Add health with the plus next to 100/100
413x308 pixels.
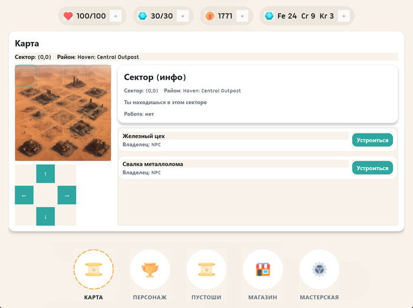click(116, 16)
